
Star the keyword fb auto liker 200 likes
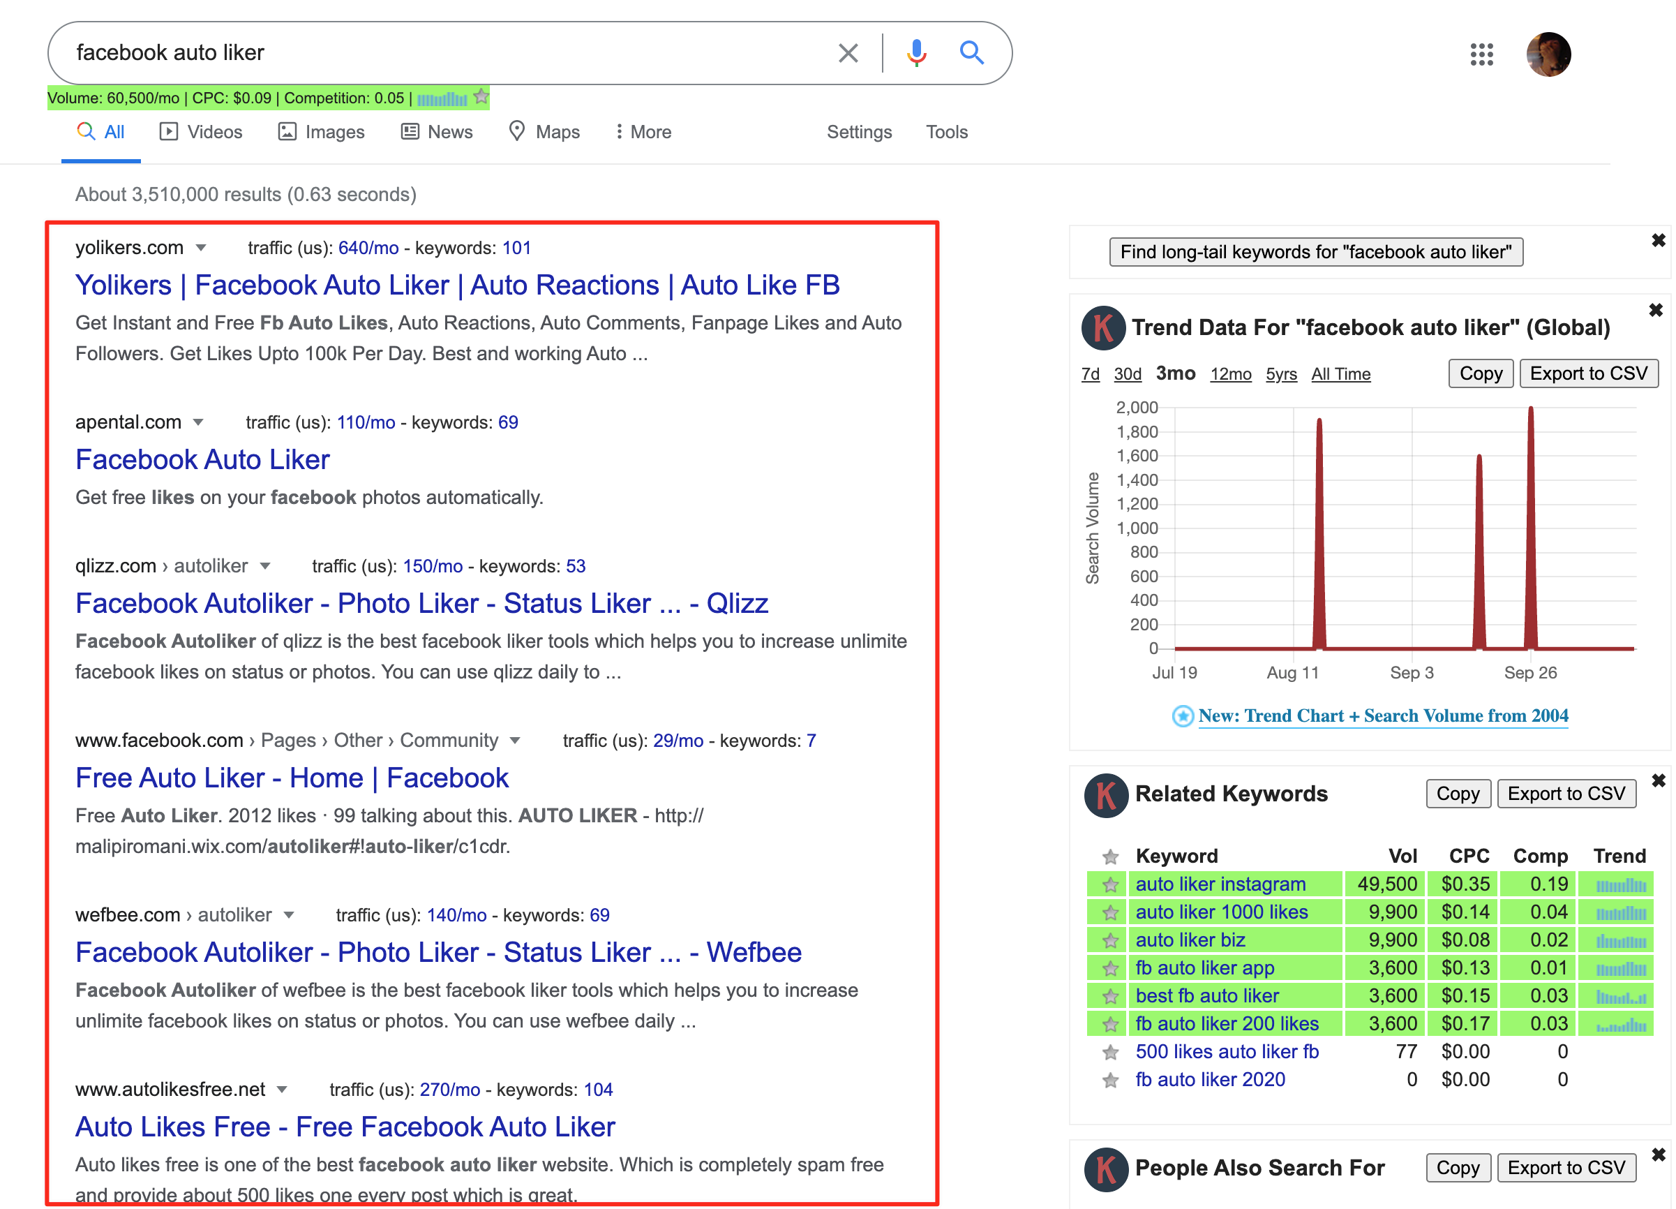click(x=1110, y=1024)
